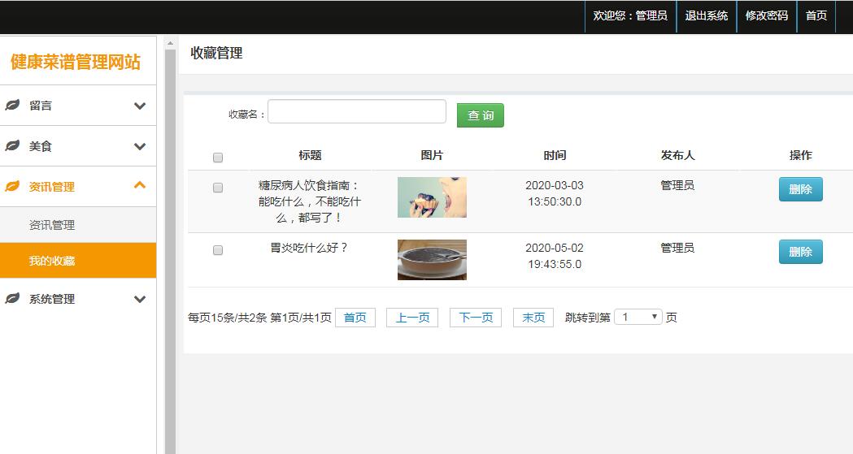The height and width of the screenshot is (454, 853).
Task: Click the 末页 pagination button
Action: (533, 317)
